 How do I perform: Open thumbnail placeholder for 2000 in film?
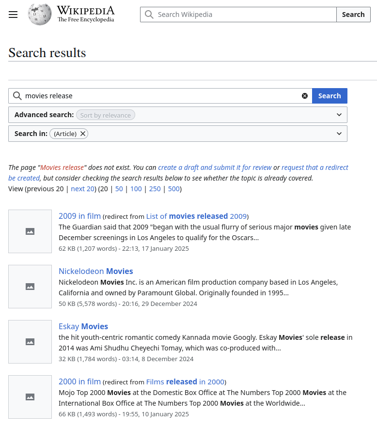click(30, 397)
